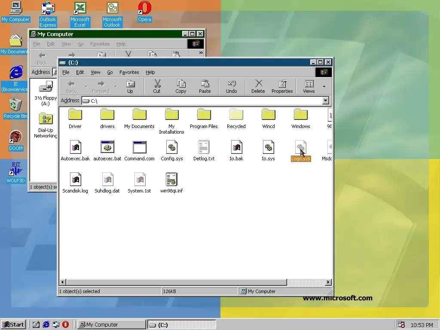
Task: Expand the Back history dropdown arrow
Action: [x=86, y=86]
